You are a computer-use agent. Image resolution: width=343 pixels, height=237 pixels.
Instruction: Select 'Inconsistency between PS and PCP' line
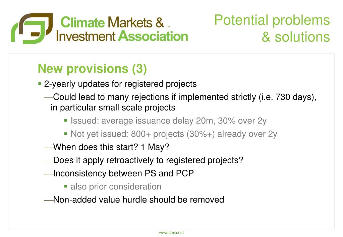tap(123, 173)
